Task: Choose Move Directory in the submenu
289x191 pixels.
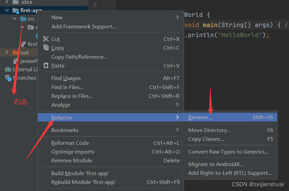Action: click(x=230, y=130)
